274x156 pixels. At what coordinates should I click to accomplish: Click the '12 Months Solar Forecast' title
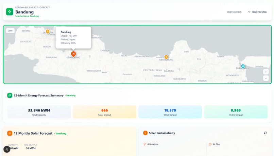[33, 133]
